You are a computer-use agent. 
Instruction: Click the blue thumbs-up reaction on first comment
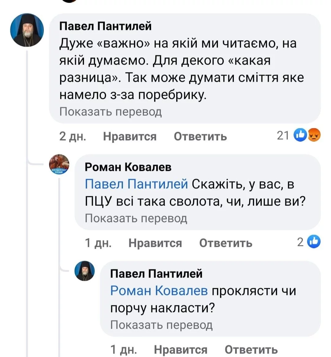point(300,135)
